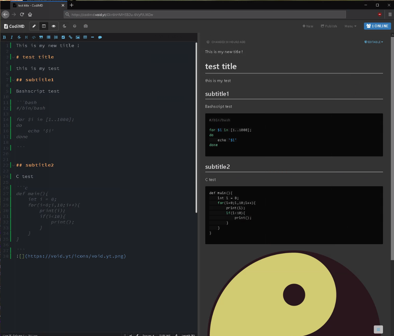This screenshot has height=336, width=394.
Task: Click 'Bashscript test' line in editor
Action: [38, 91]
